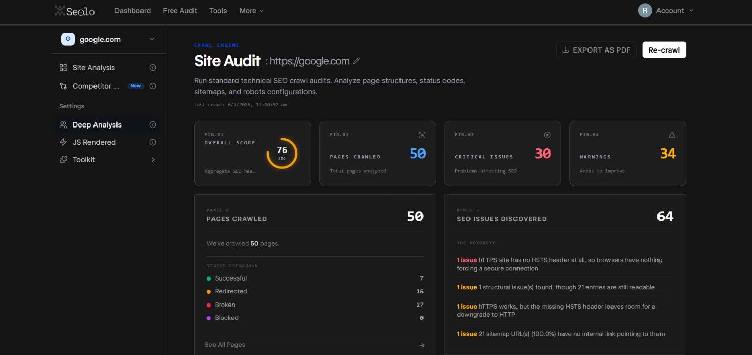Screen dimensions: 752x355
Task: Open info icon next to Site Analysis
Action: click(x=152, y=68)
